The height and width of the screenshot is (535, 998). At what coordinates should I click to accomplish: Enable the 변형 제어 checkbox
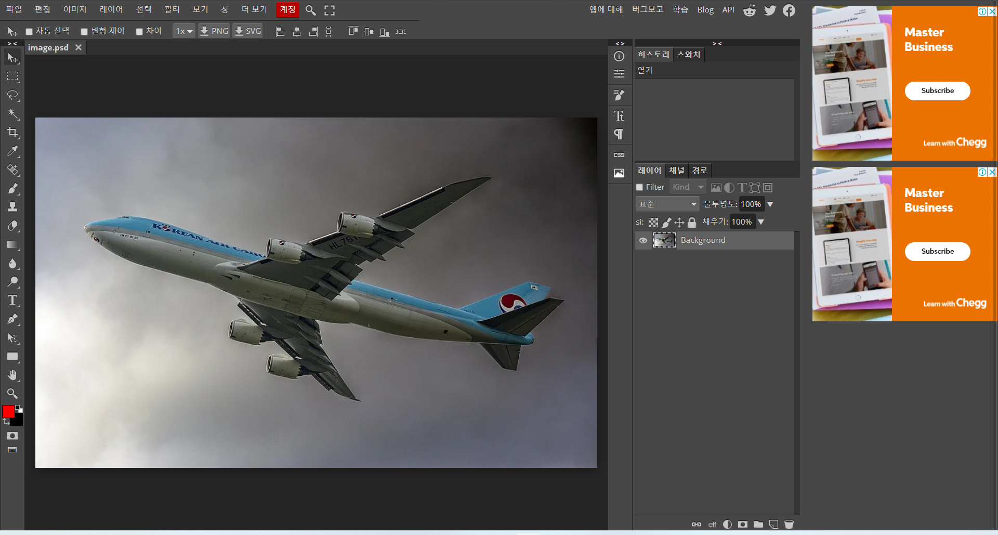point(84,32)
